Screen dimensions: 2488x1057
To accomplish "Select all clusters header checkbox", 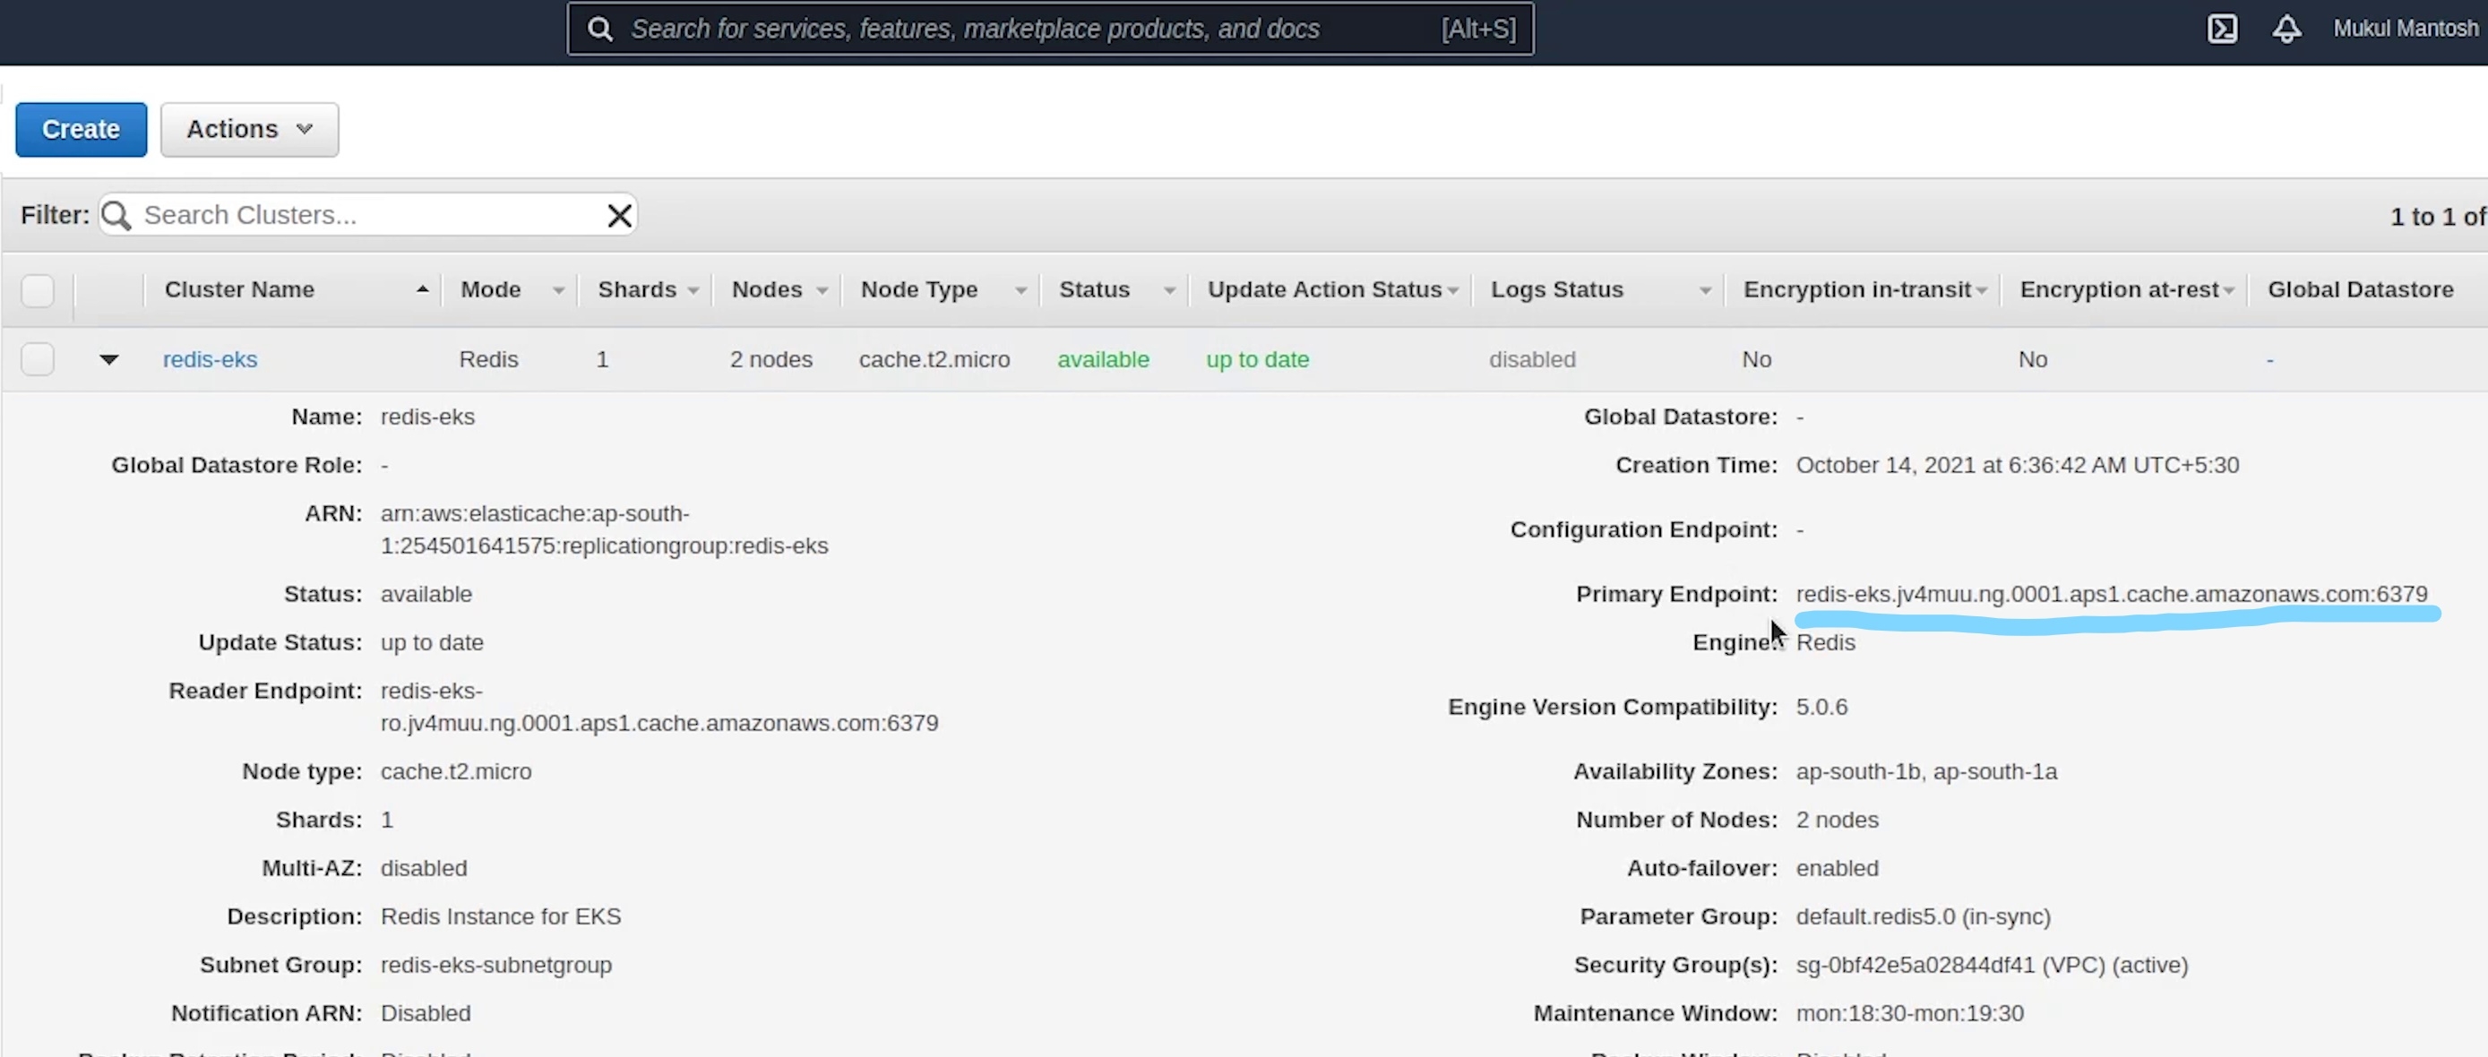I will click(38, 290).
